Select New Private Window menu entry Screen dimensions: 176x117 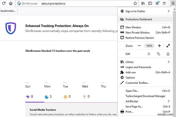point(138,32)
